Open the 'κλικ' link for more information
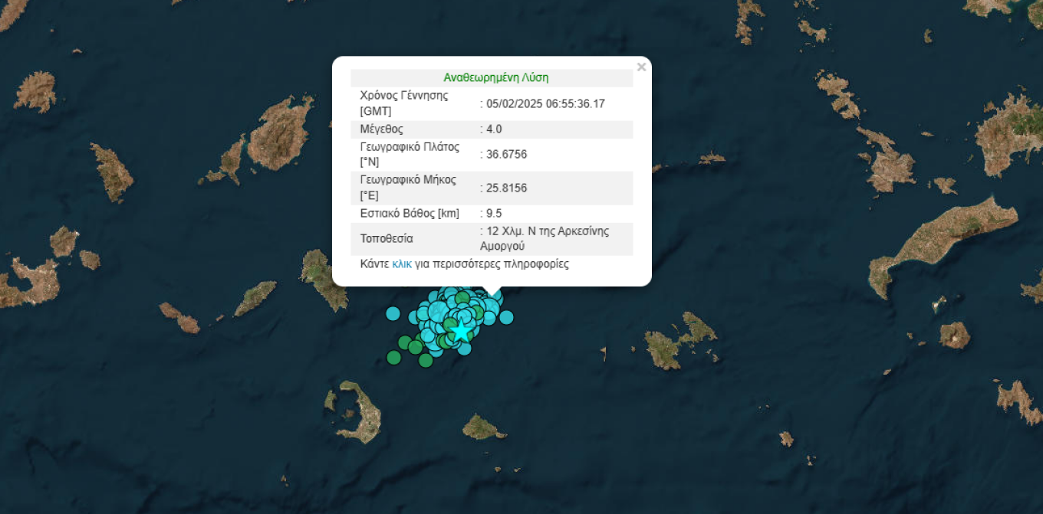 point(402,264)
